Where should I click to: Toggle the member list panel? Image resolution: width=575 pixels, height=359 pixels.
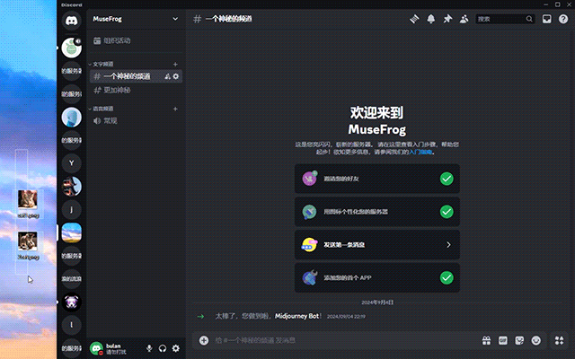pyautogui.click(x=464, y=19)
